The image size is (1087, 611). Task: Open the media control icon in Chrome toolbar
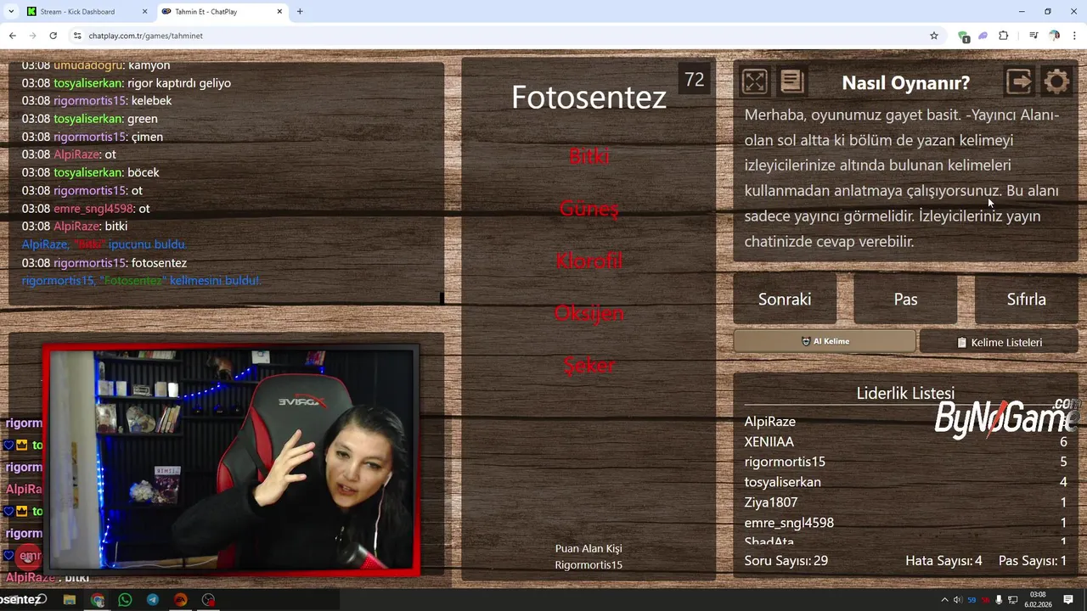pos(1033,36)
